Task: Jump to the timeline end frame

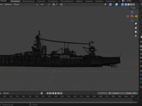Action: [x=61, y=93]
